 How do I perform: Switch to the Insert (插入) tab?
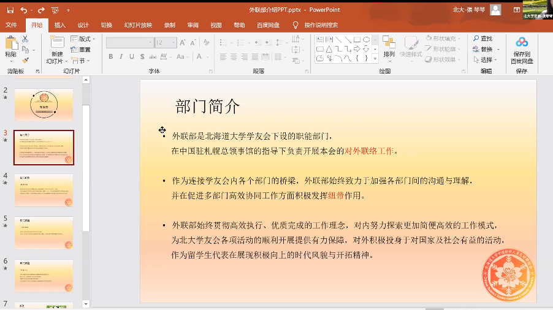60,25
